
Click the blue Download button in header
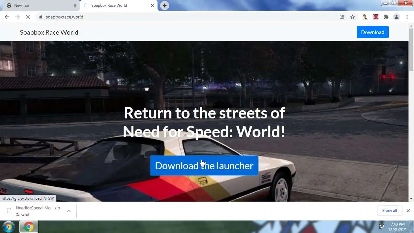point(373,32)
